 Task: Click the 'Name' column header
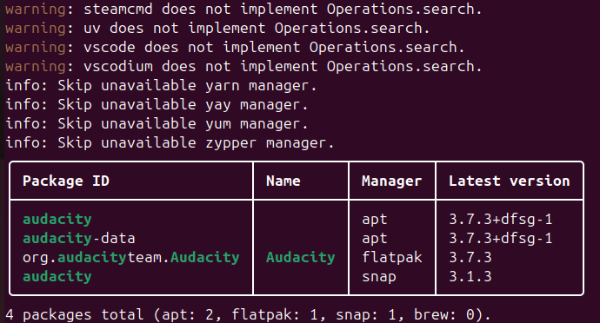point(283,181)
